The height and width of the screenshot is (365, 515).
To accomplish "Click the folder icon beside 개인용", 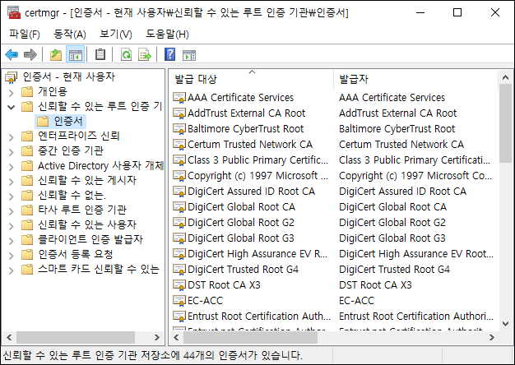I will pyautogui.click(x=27, y=91).
